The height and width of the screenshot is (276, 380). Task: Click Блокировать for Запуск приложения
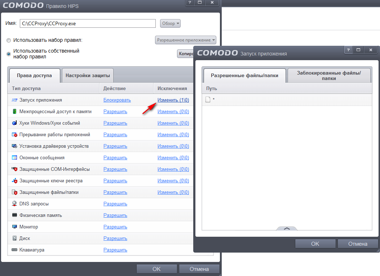click(117, 100)
